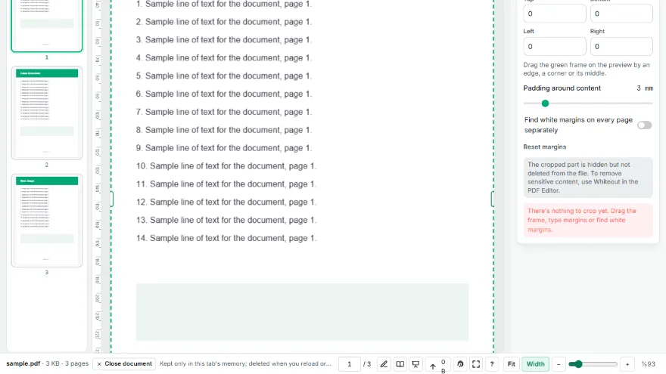666x374 pixels.
Task: Click the Right margin input field
Action: tap(621, 46)
